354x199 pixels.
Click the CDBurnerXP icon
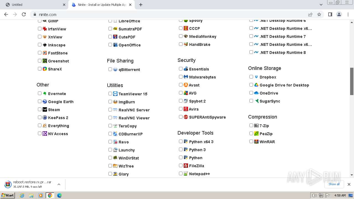115,134
